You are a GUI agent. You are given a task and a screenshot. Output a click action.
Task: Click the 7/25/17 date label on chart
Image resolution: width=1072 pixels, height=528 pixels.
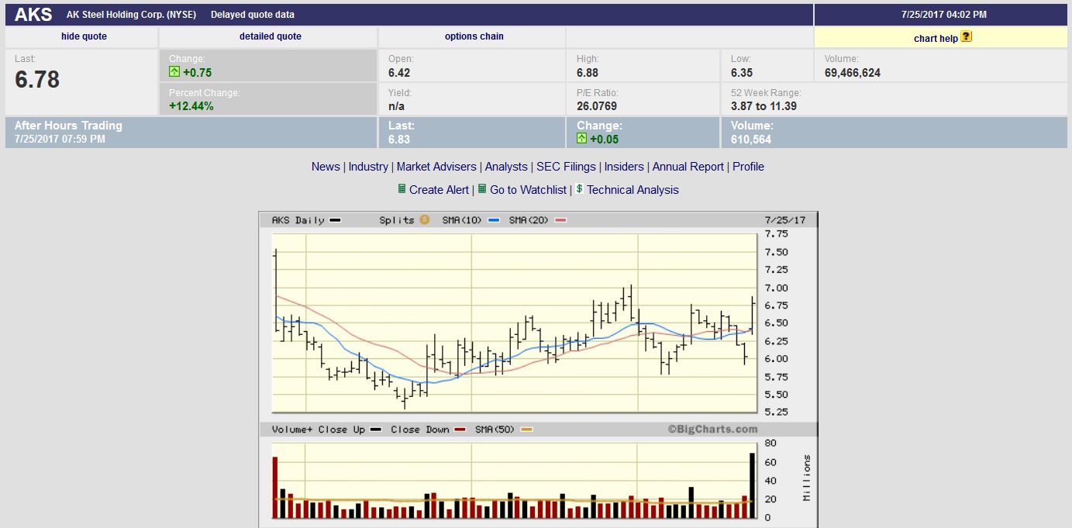[784, 220]
